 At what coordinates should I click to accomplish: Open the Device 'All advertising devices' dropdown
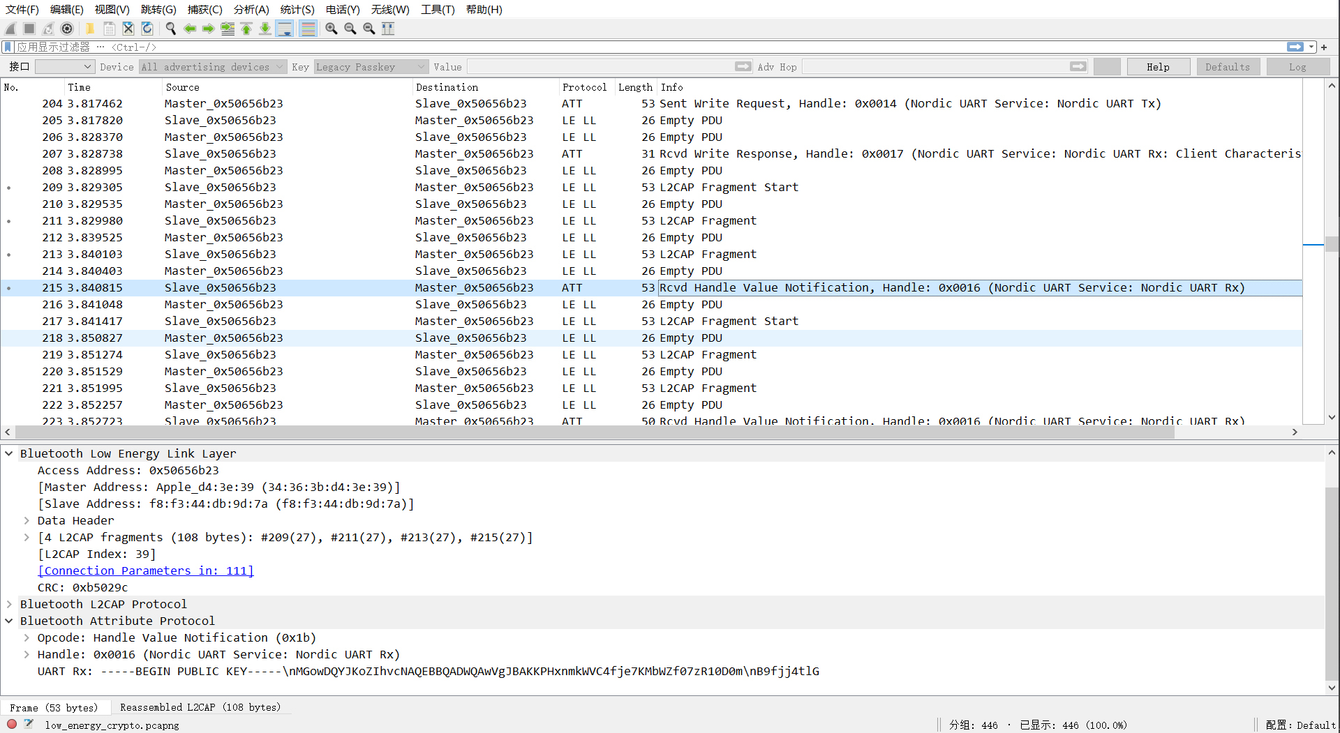coord(213,67)
